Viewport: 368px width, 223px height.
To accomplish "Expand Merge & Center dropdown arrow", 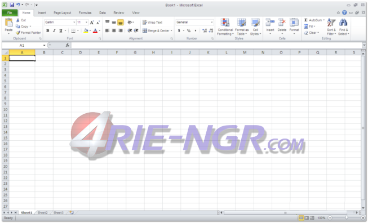I will point(171,31).
